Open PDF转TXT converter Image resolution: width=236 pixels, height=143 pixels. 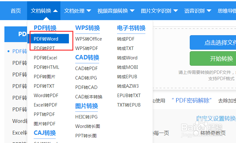[44, 86]
